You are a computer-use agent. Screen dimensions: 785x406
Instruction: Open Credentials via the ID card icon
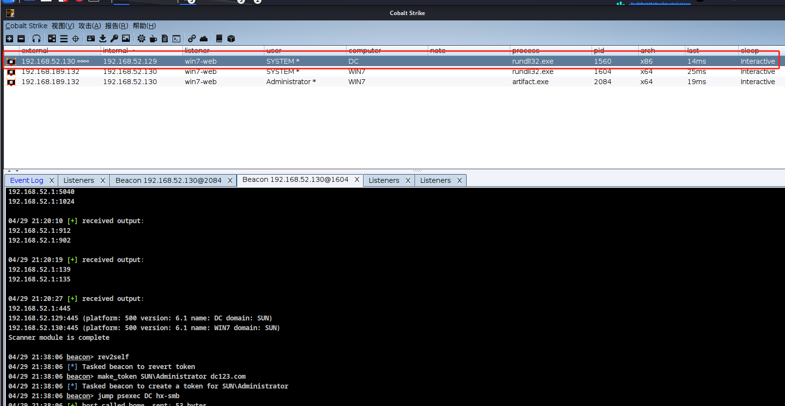91,38
